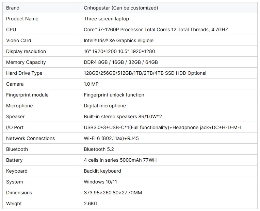Screen dimensions: 260x211
Task: Click the Cnhopestar brand value cell
Action: pyautogui.click(x=121, y=8)
